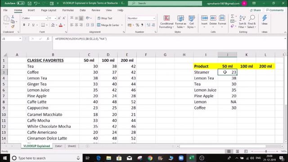The image size is (288, 162).
Task: Undo last action in Quick Access
Action: [36, 3]
